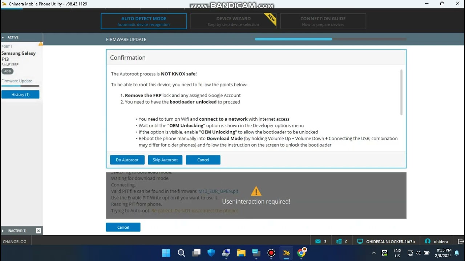The image size is (465, 261).
Task: Open Task View on the taskbar
Action: pyautogui.click(x=197, y=253)
